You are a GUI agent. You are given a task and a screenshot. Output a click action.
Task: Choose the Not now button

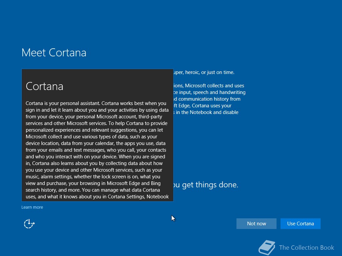(x=256, y=224)
